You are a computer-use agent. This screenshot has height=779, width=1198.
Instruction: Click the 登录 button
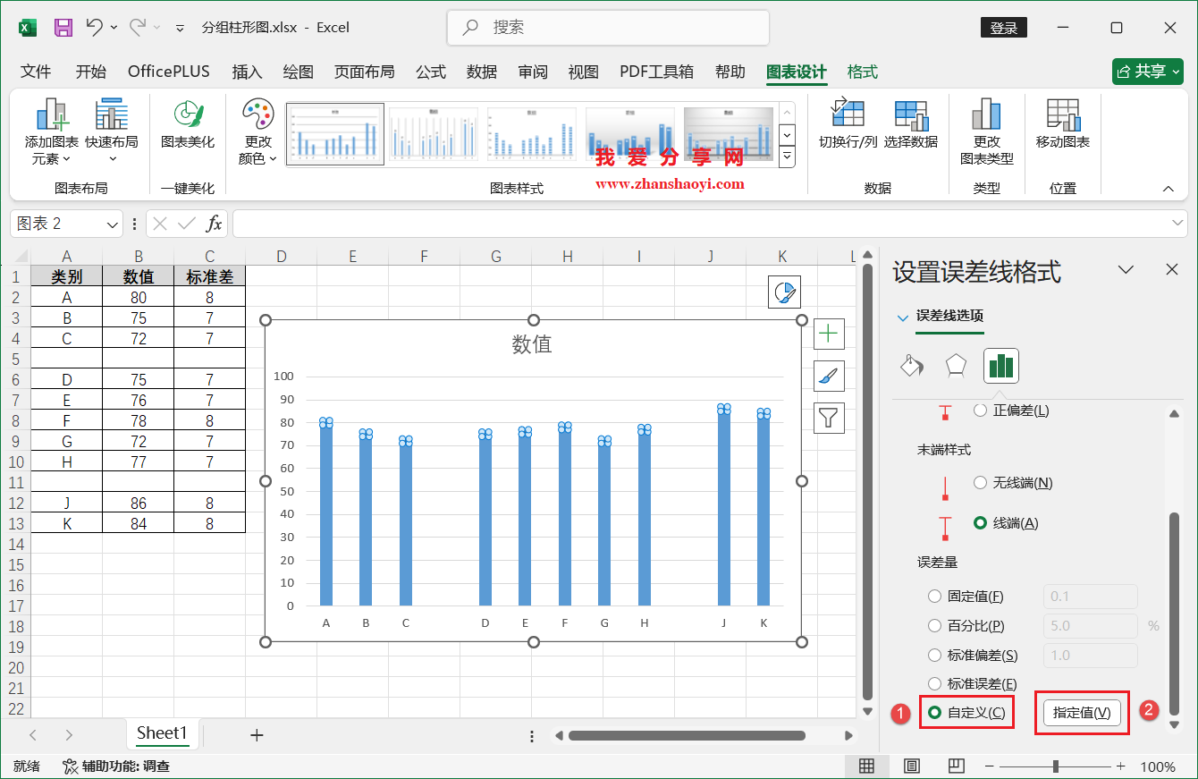pos(1003,27)
